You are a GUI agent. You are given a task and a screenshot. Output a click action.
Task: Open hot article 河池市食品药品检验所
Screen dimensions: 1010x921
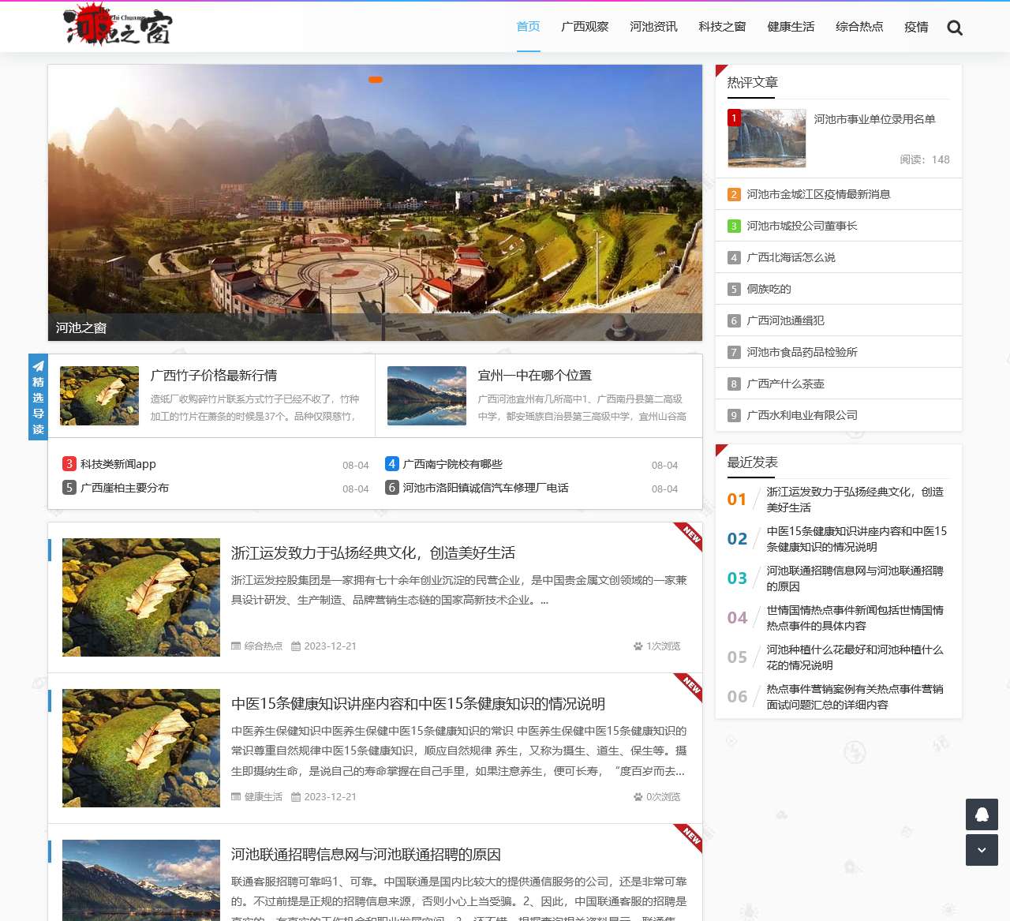point(802,352)
